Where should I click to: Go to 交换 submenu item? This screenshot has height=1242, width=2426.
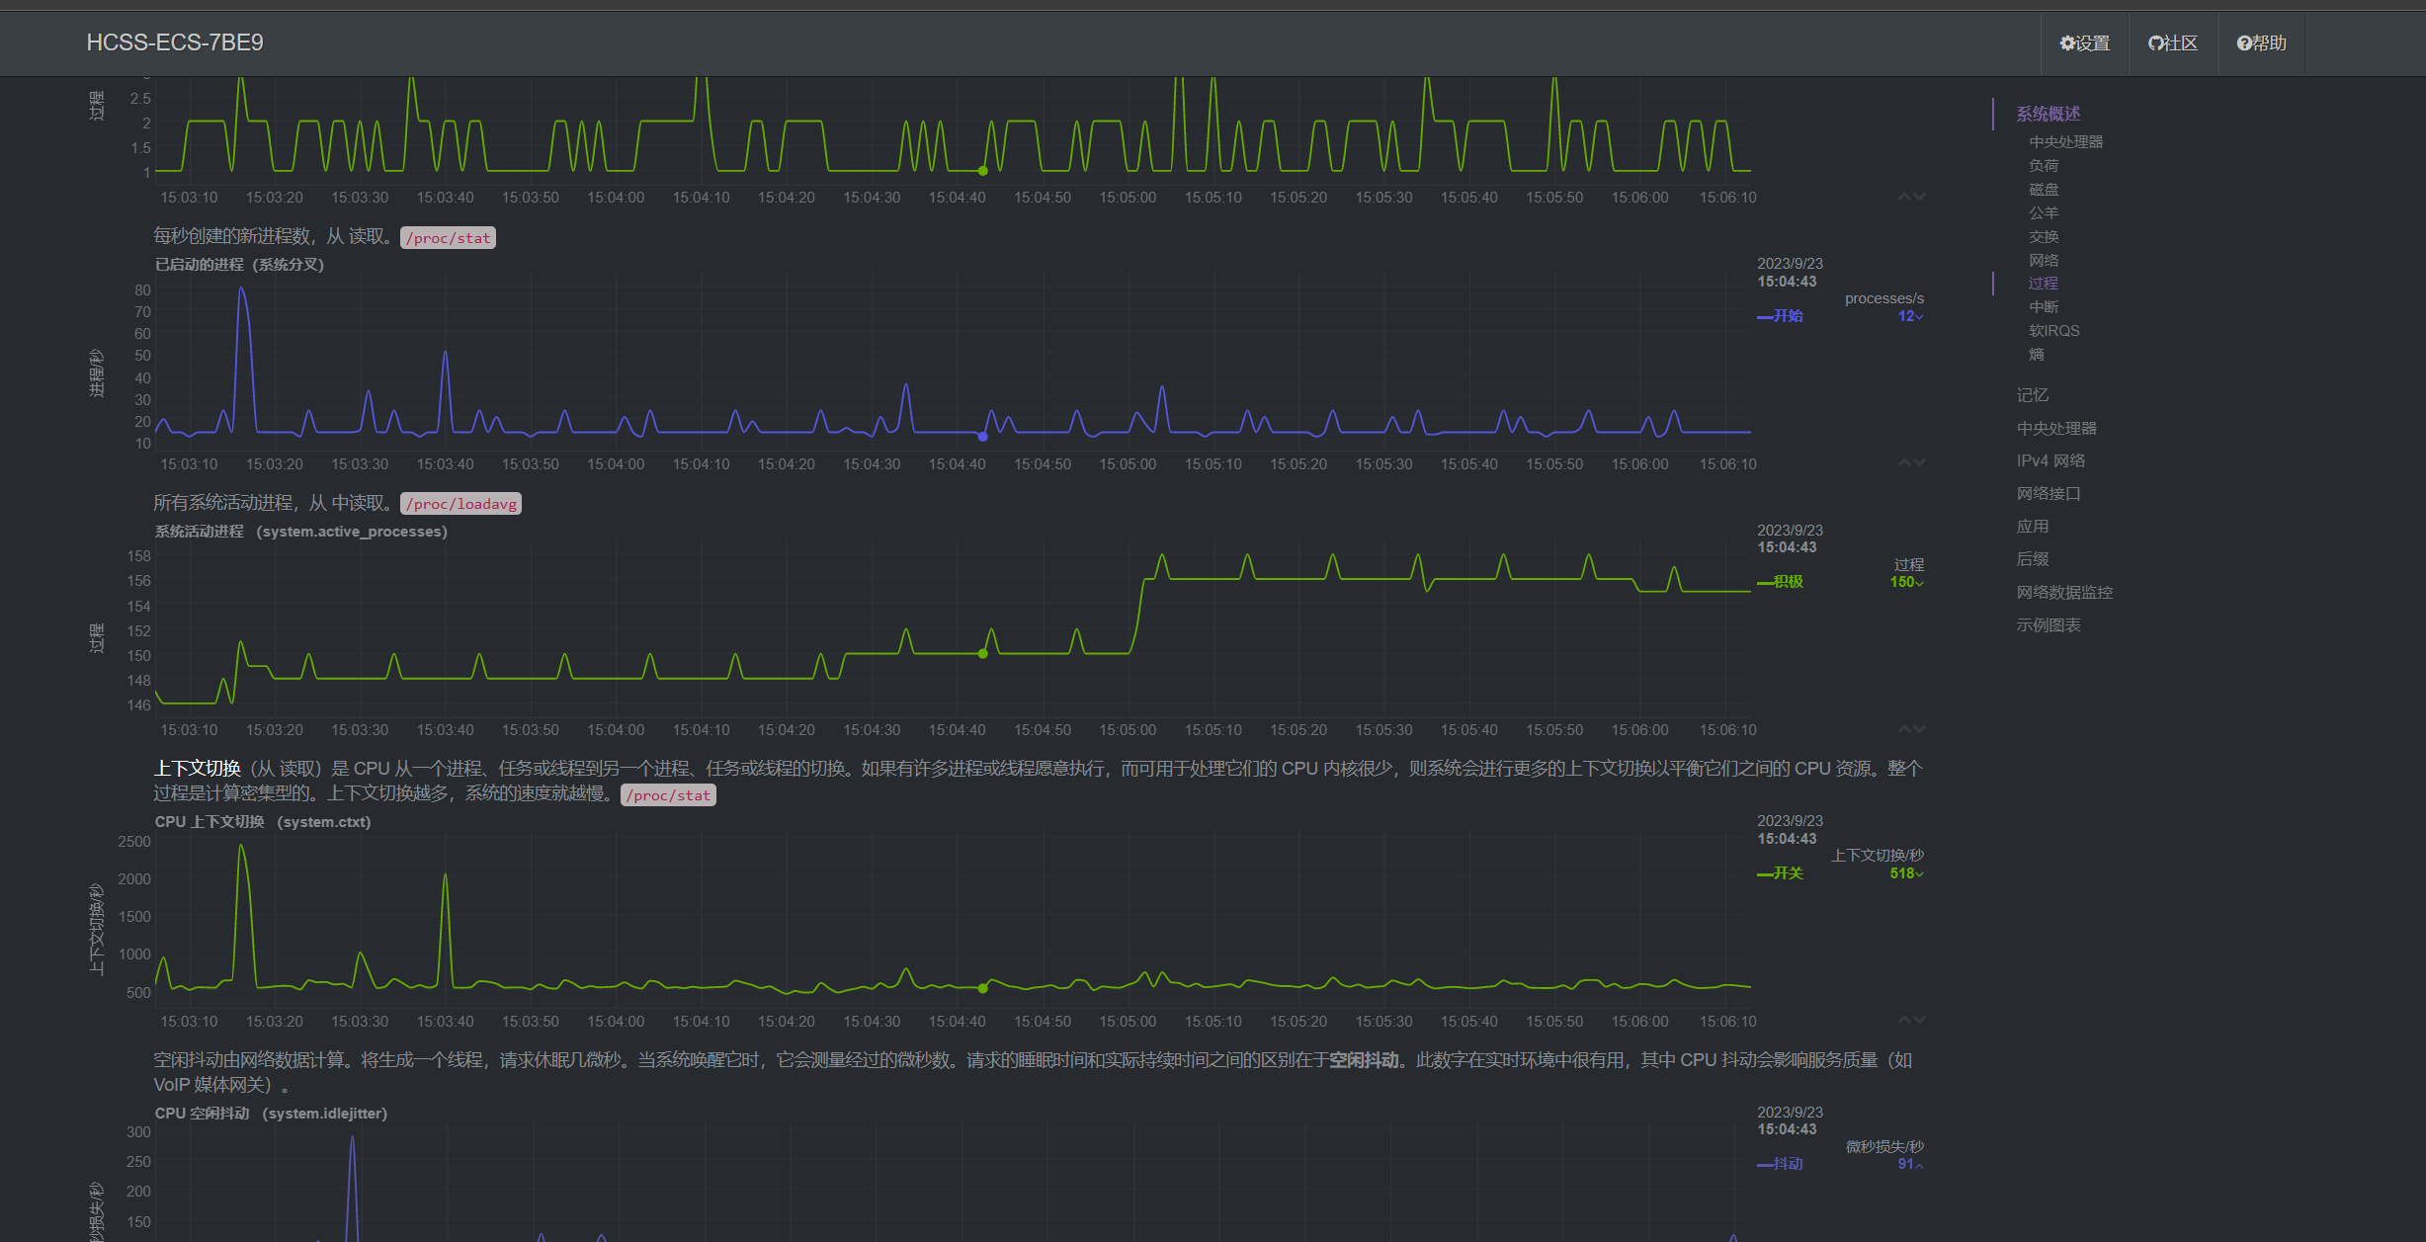[x=2044, y=237]
